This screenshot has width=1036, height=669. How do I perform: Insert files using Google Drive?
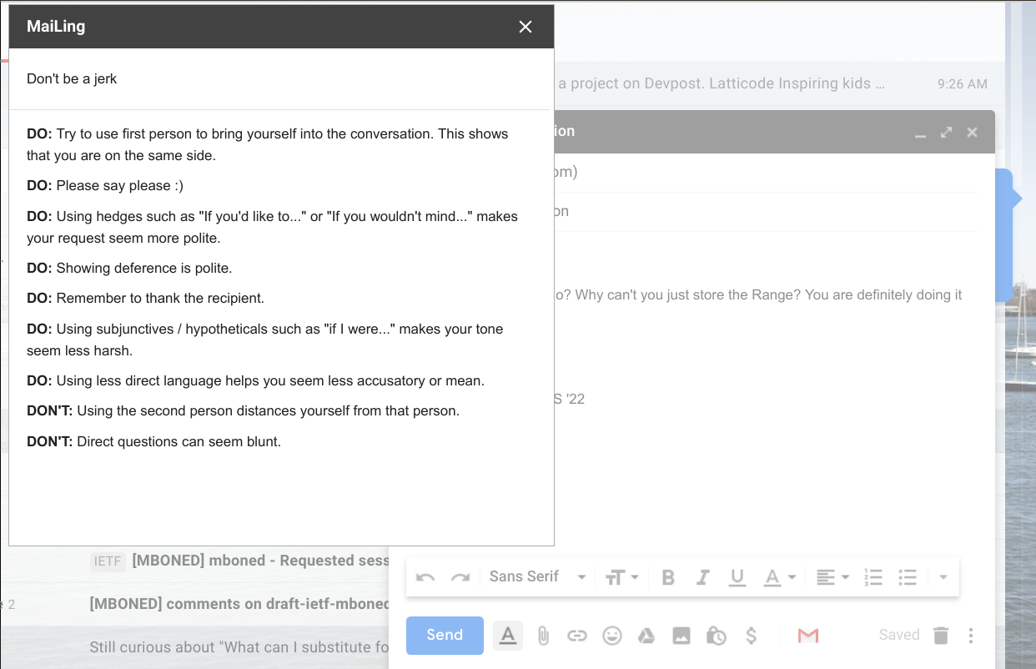[x=646, y=636]
